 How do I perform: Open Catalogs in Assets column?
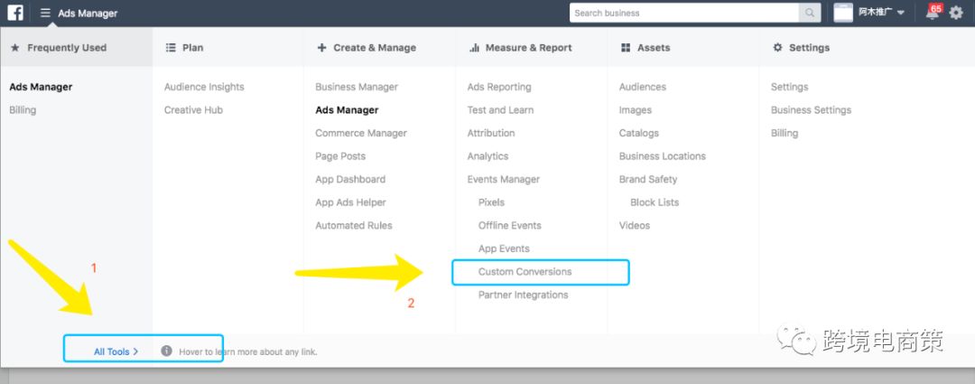tap(638, 133)
